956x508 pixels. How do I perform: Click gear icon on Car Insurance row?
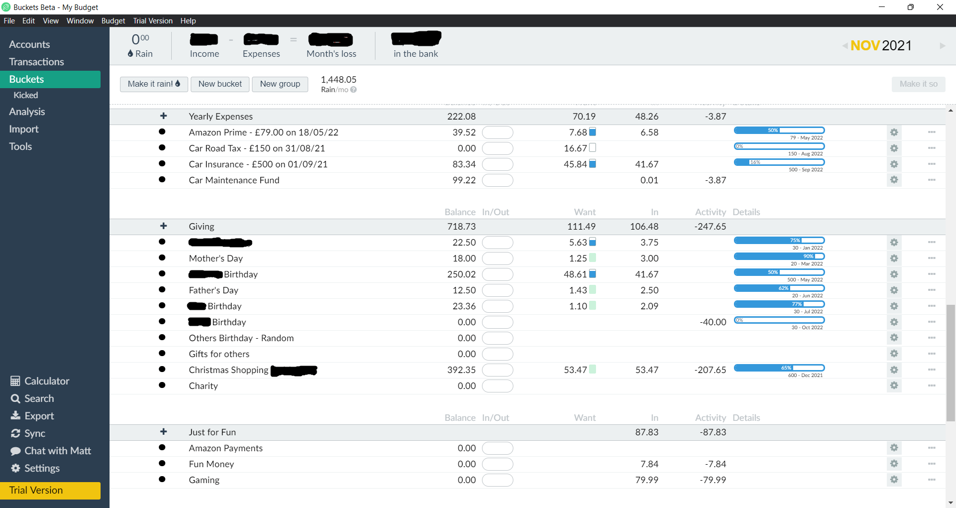(x=894, y=164)
